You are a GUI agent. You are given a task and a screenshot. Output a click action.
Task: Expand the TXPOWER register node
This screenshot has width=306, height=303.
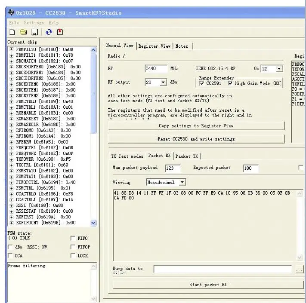12,159
